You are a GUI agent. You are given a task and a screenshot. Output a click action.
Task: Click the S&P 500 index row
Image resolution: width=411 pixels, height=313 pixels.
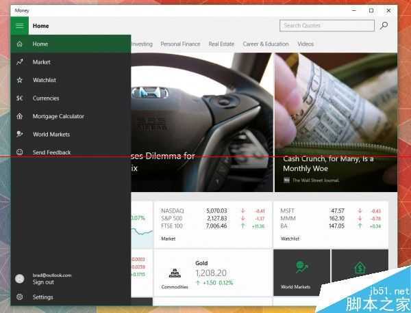(213, 218)
